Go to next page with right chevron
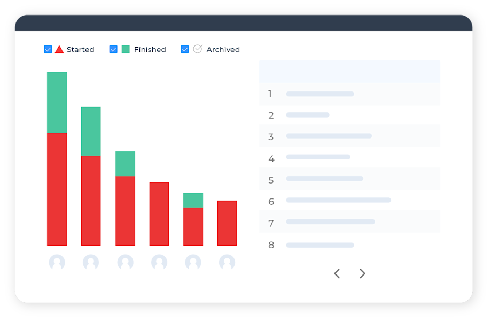Screen dimensions: 491x321 click(x=362, y=274)
